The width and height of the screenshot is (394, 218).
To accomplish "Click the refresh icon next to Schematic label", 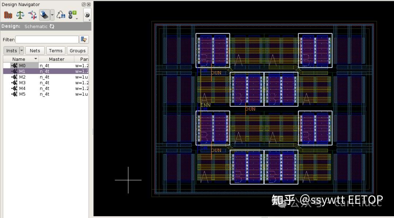I will [x=52, y=26].
